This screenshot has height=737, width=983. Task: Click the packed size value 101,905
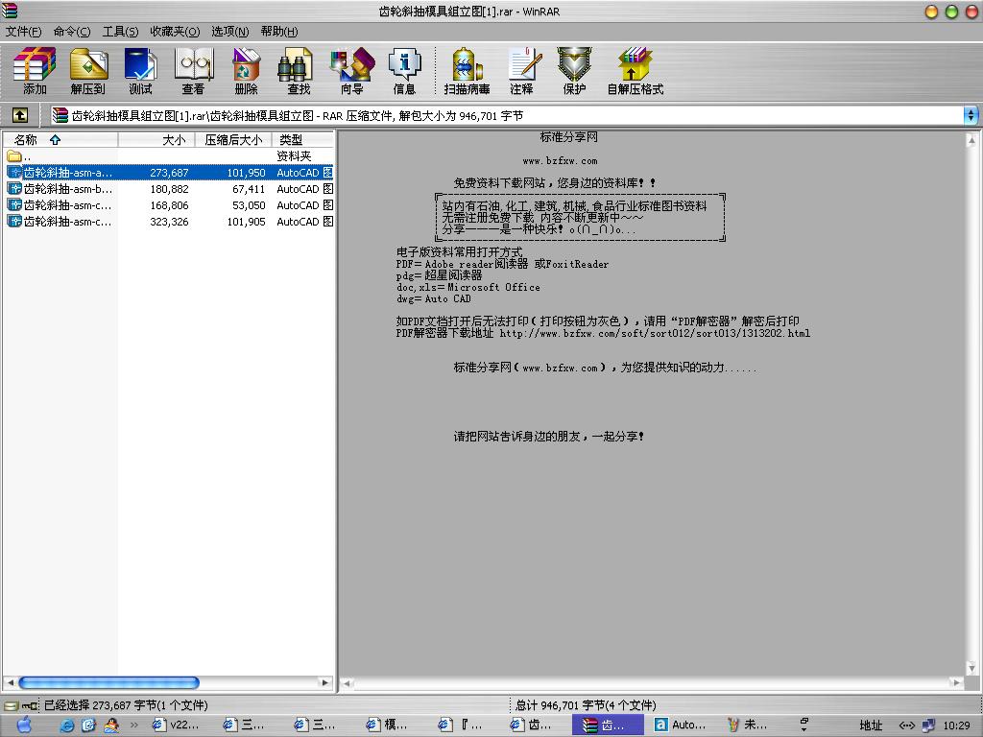[x=247, y=222]
